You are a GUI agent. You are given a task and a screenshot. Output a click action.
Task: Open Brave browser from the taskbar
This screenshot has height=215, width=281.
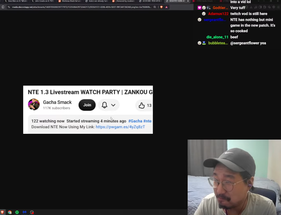tap(2, 212)
